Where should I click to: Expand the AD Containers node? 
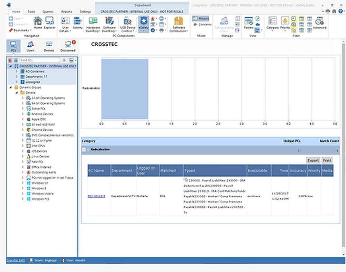click(17, 72)
